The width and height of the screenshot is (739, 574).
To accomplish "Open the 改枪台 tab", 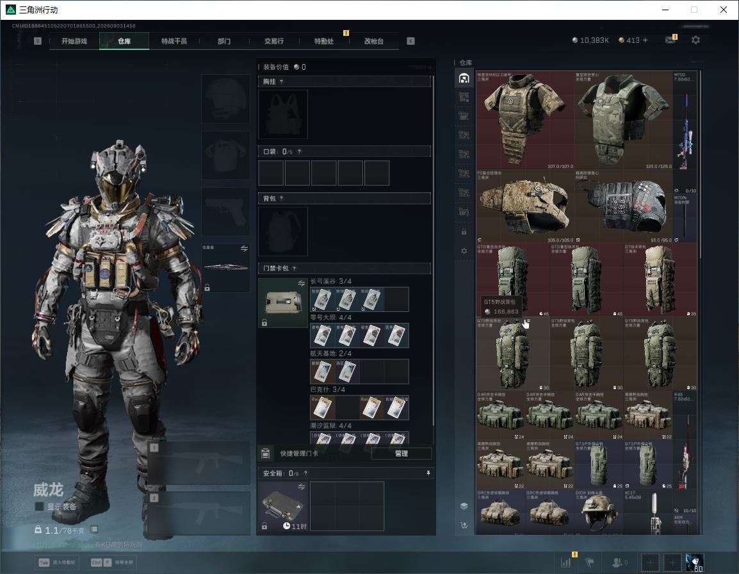I will pos(374,41).
